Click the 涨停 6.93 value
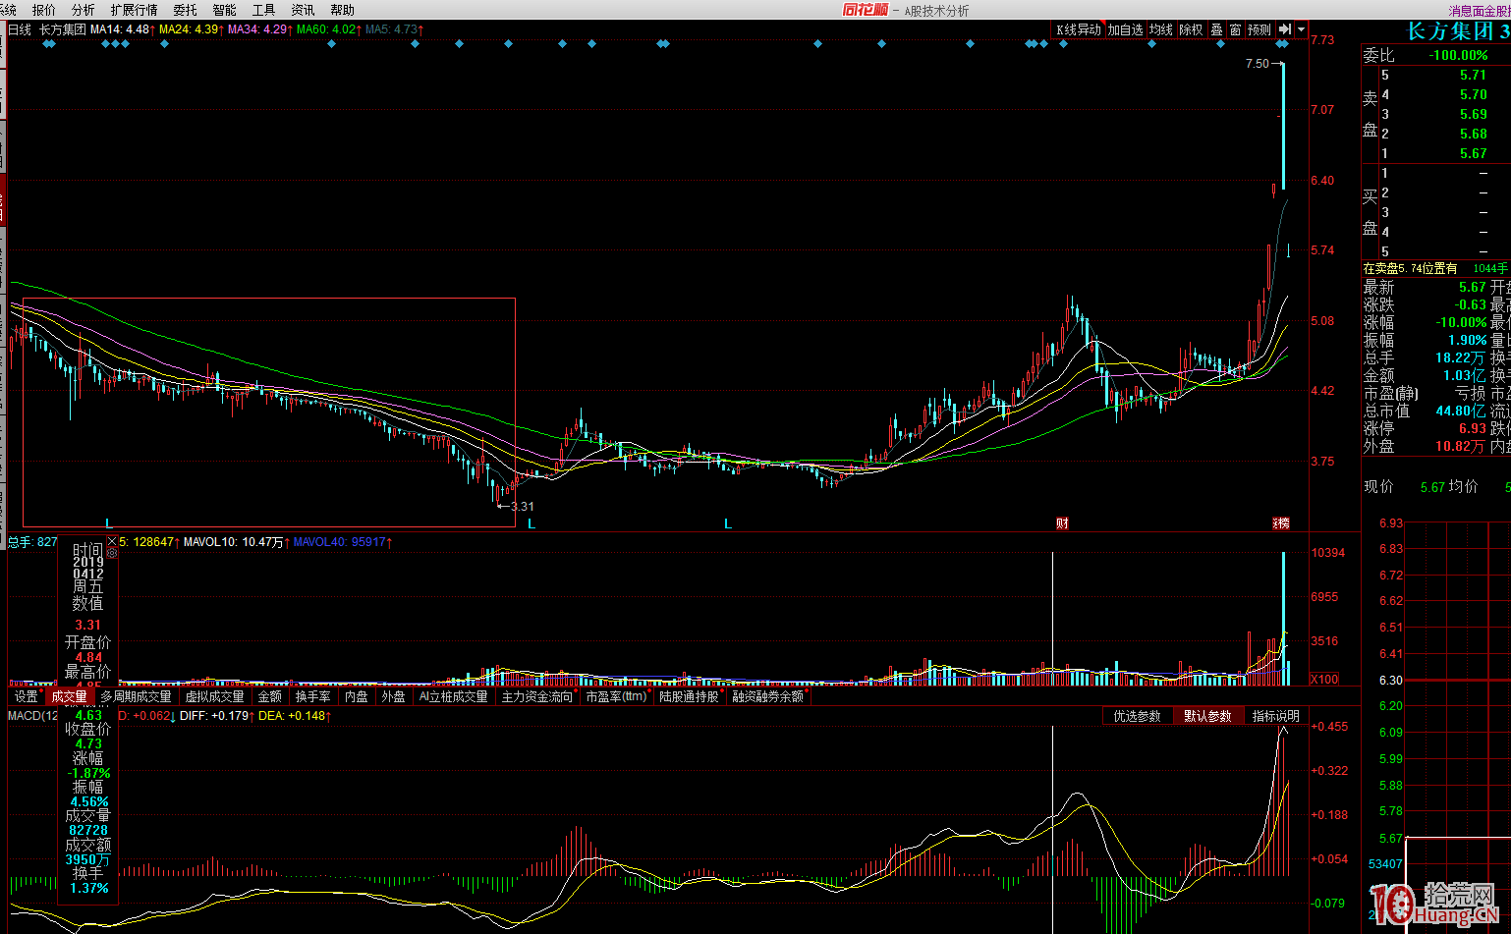This screenshot has width=1511, height=934. (x=1473, y=428)
